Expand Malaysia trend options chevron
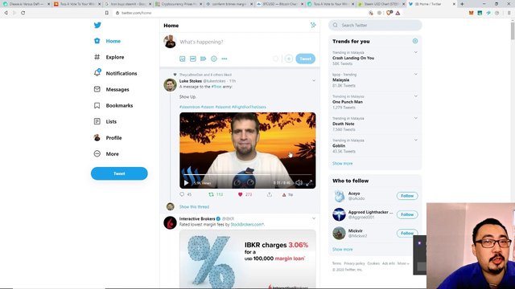 point(415,75)
